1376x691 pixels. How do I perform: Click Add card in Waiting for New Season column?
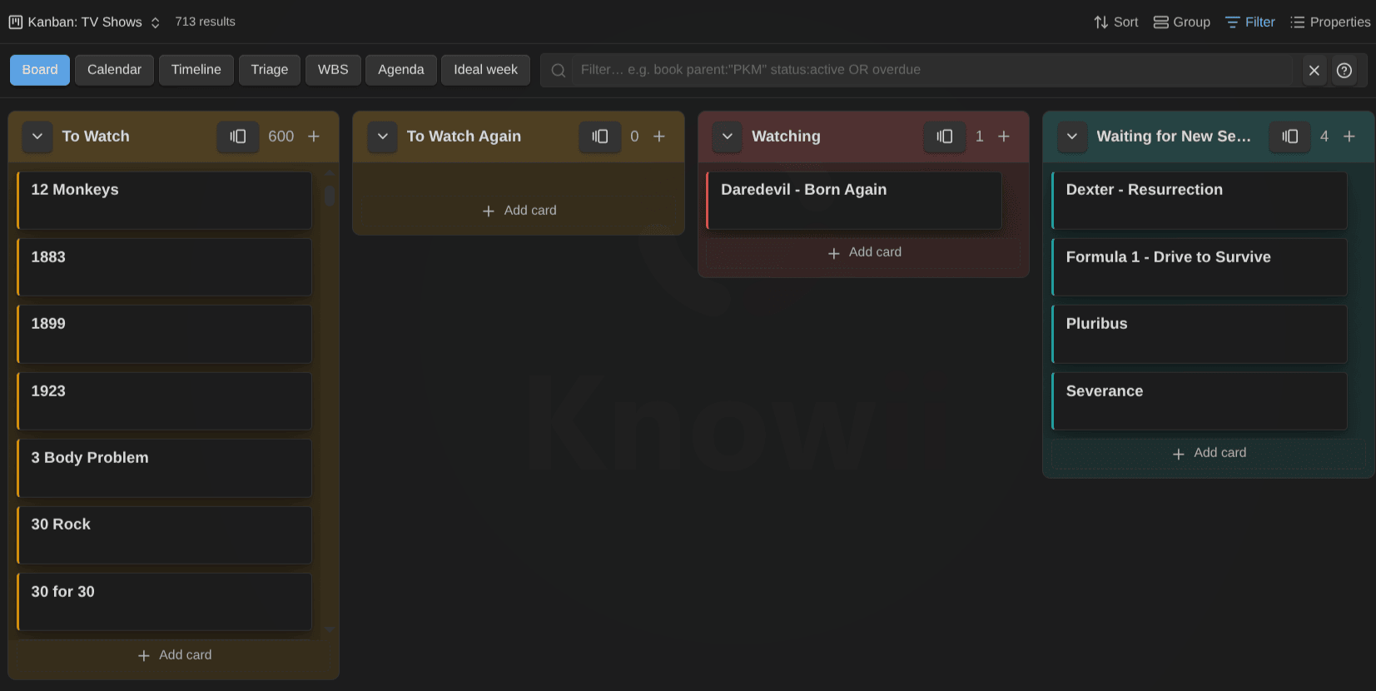click(x=1209, y=453)
